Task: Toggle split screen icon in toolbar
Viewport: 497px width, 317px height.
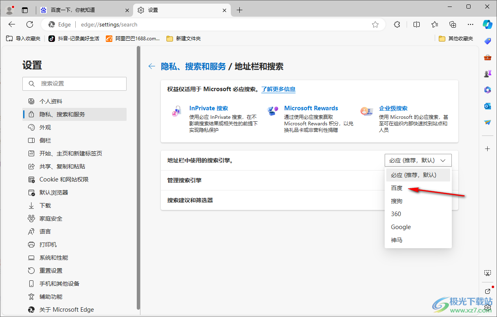Action: coord(416,24)
